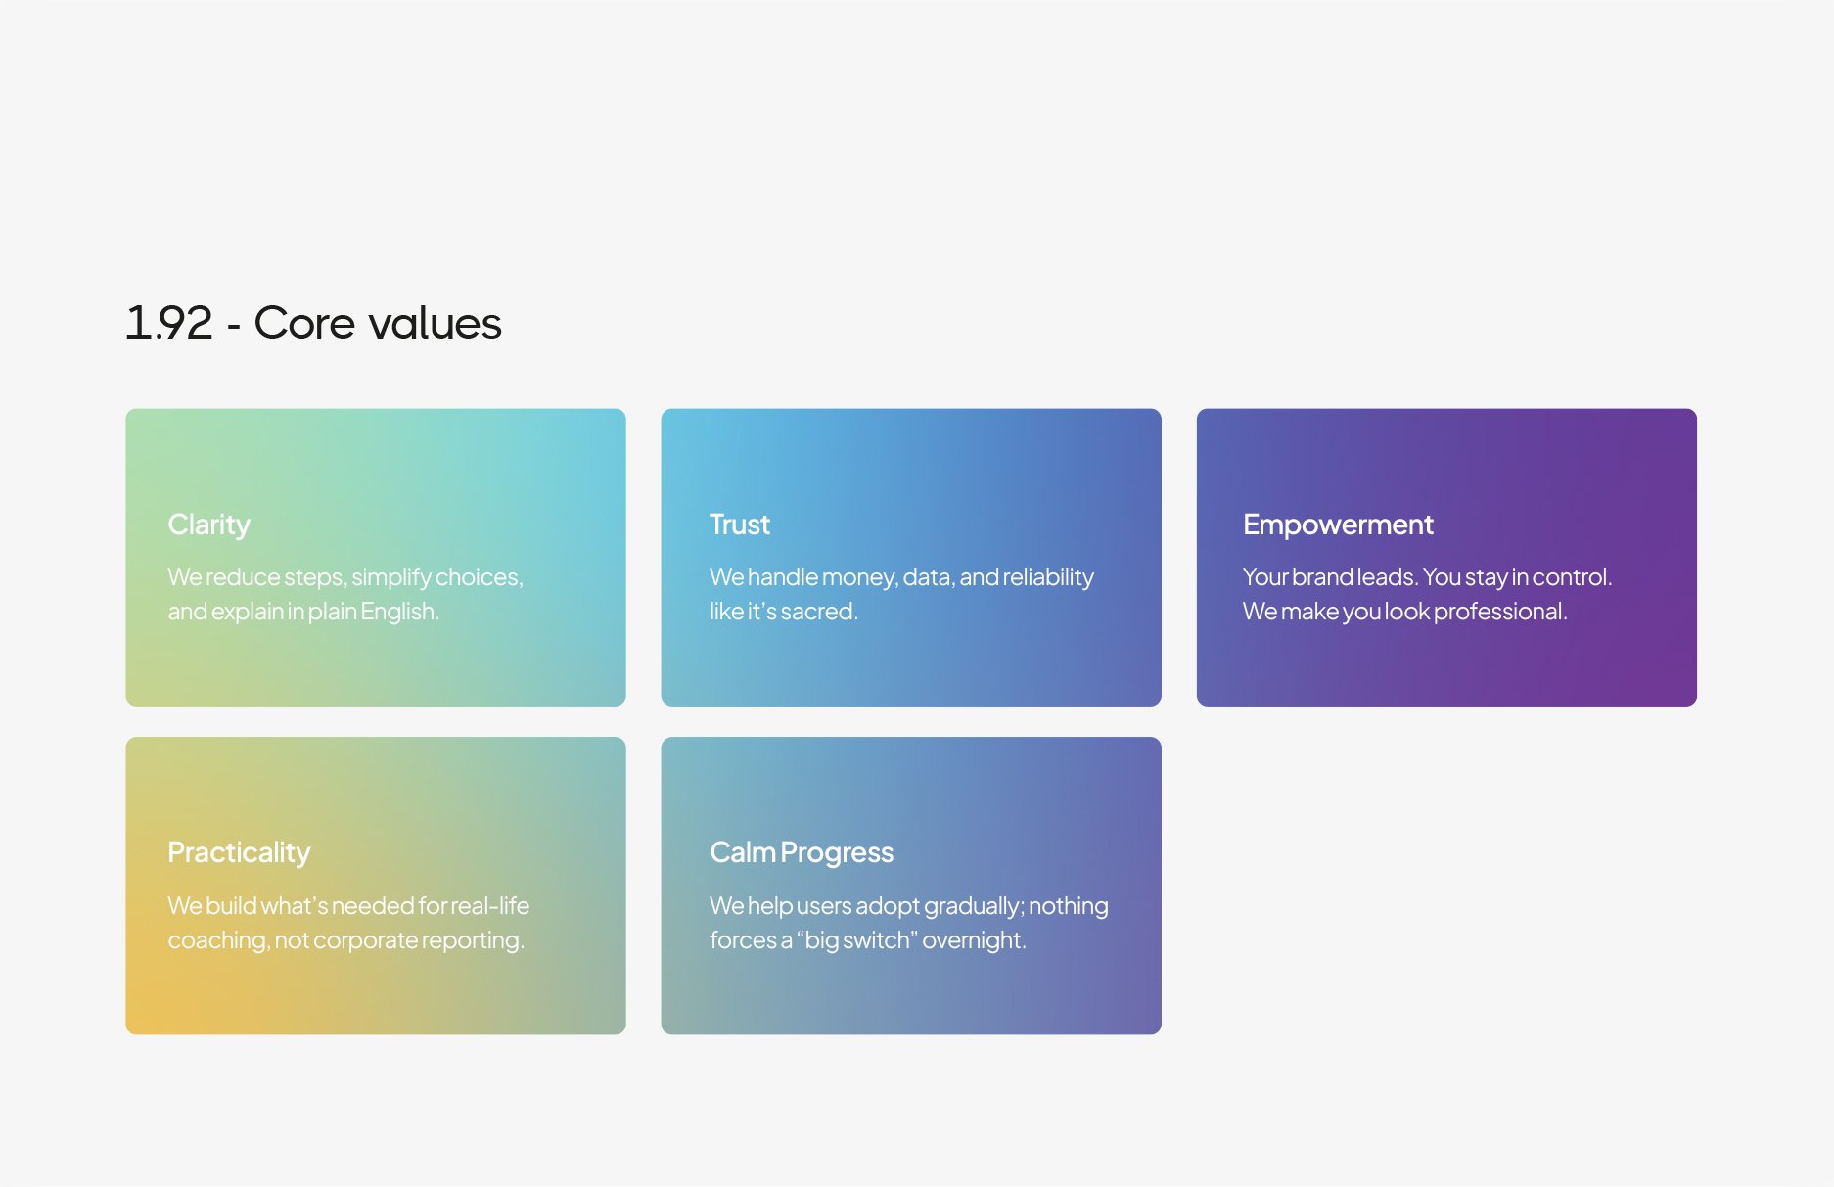Viewport: 1834px width, 1187px height.
Task: Click 'like it's sacred' line
Action: (784, 612)
